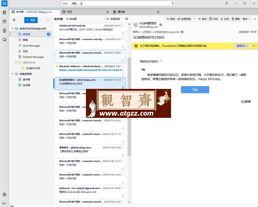This screenshot has height=207, width=258.
Task: Click the recipient contact icon
Action: [182, 32]
